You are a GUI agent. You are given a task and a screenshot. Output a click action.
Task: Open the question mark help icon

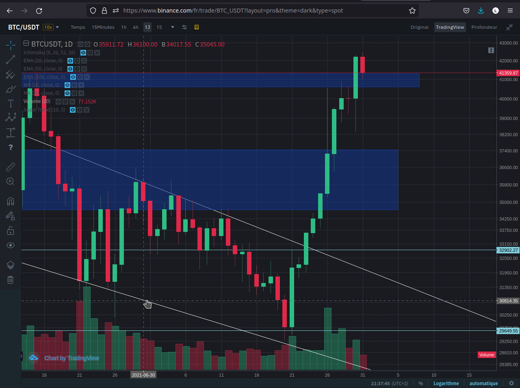pyautogui.click(x=11, y=147)
